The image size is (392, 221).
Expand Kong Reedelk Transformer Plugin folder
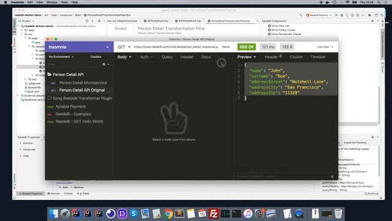click(x=80, y=98)
